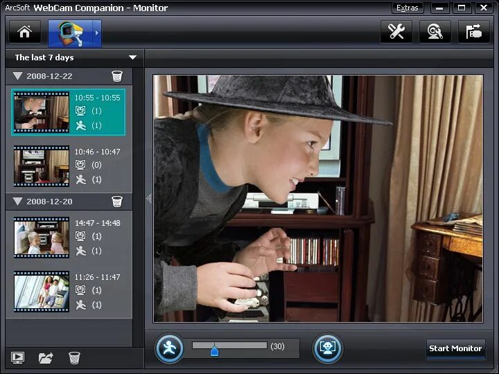Open the settings tools icon
This screenshot has width=499, height=374.
[396, 32]
